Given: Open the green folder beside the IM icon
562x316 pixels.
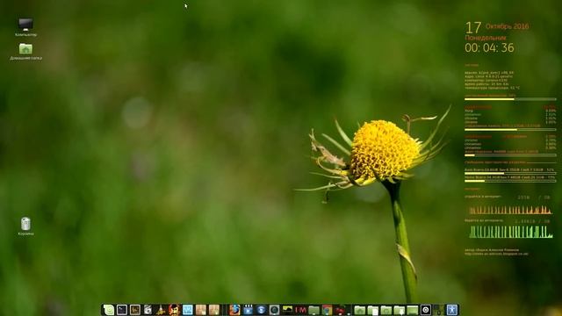Looking at the screenshot, I should (313, 310).
